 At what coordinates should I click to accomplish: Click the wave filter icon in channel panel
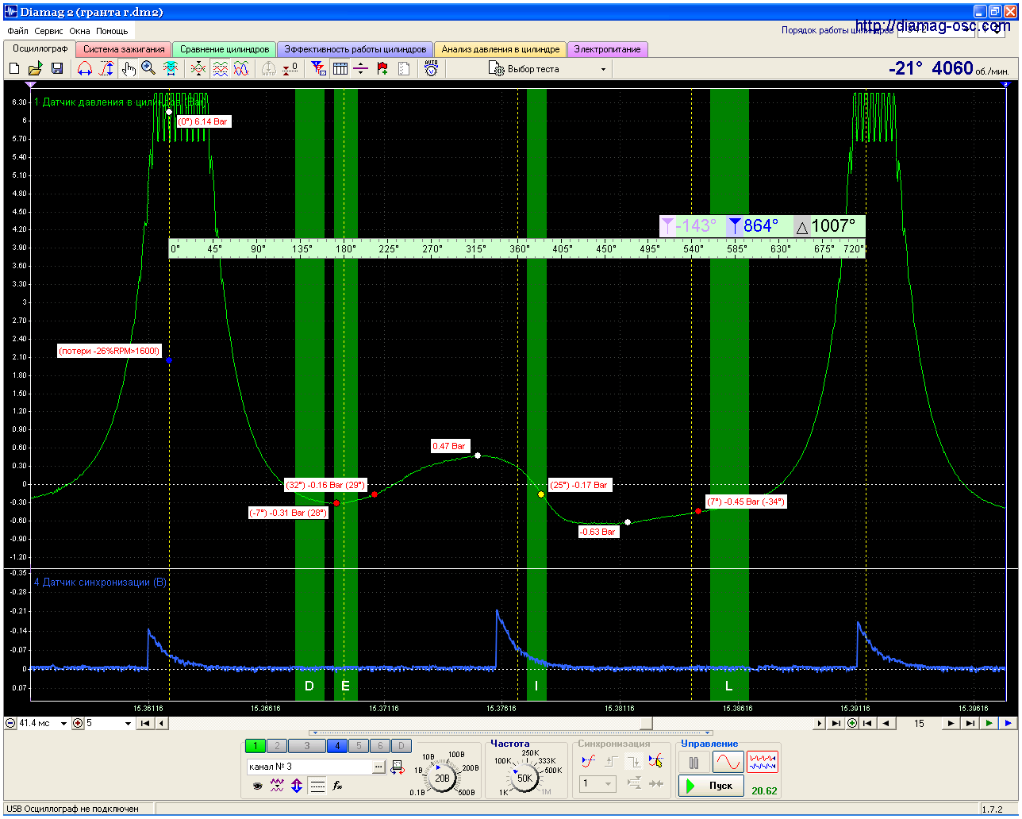[277, 786]
